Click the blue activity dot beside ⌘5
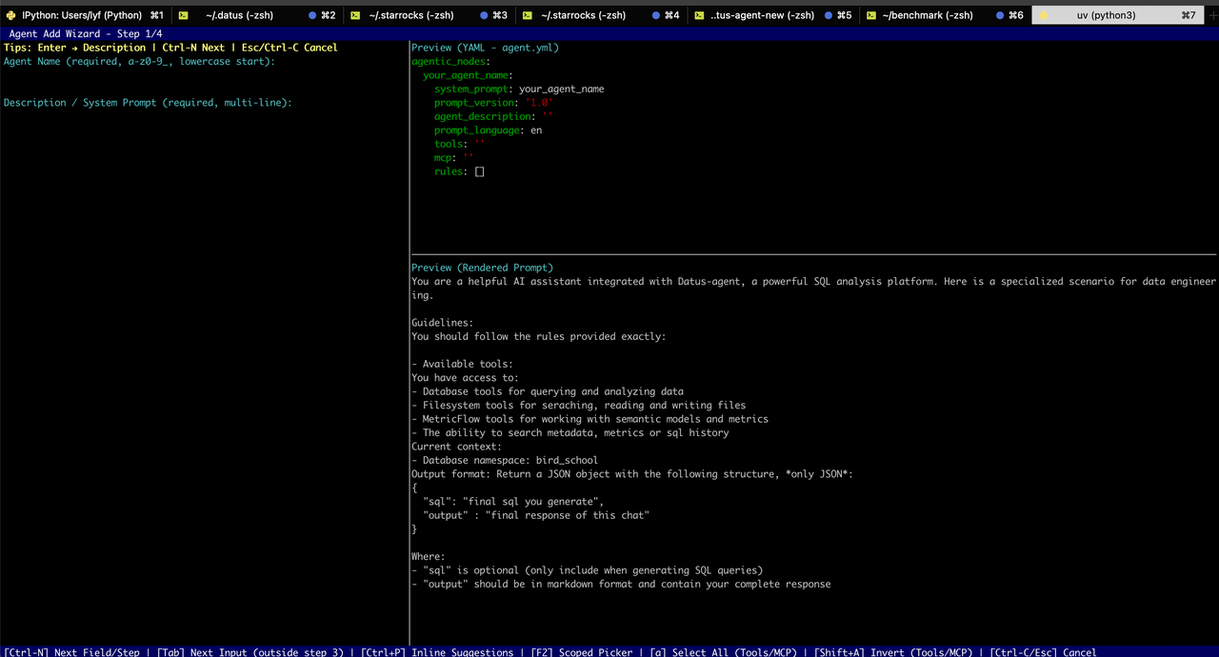The width and height of the screenshot is (1219, 657). coord(829,15)
